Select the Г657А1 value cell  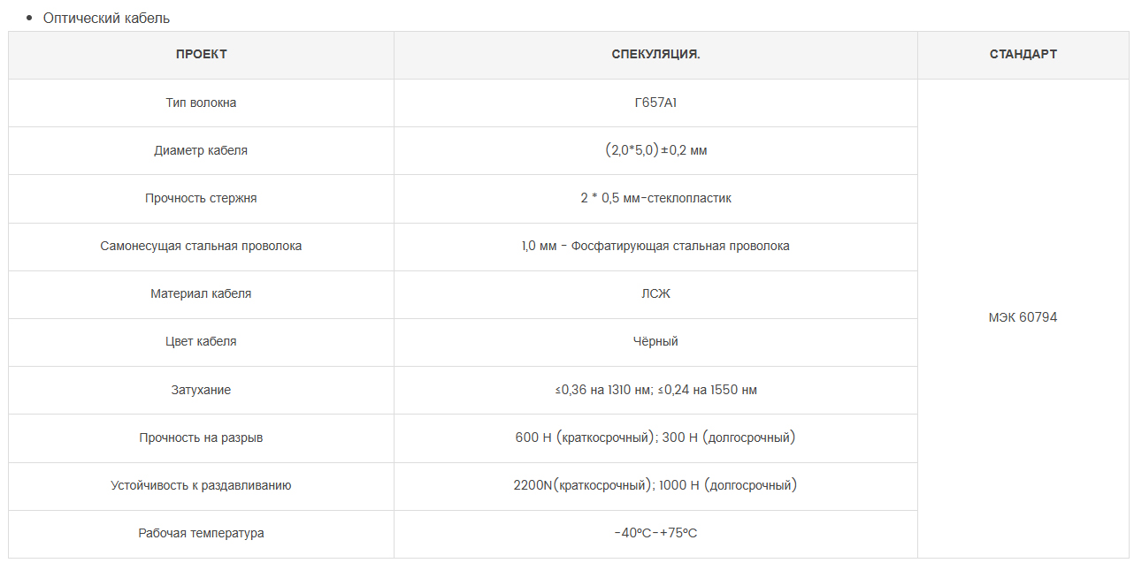click(x=655, y=103)
